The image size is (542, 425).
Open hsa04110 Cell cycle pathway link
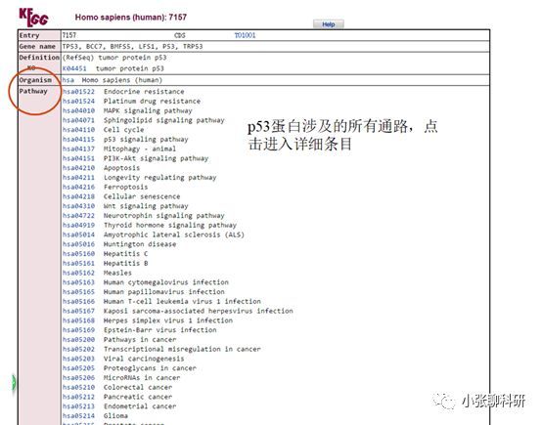tap(78, 130)
